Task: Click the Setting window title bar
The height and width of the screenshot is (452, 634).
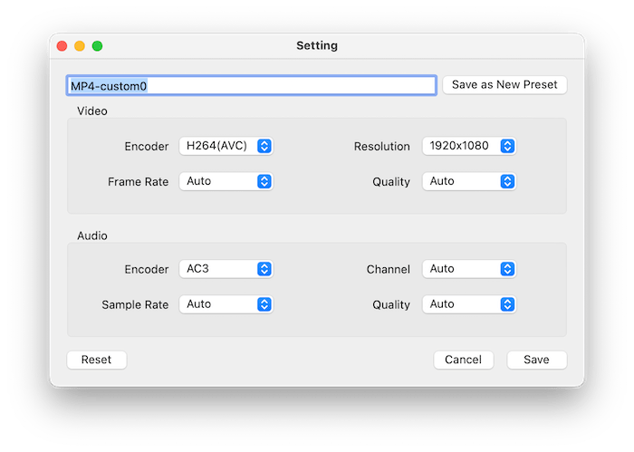Action: click(x=317, y=45)
